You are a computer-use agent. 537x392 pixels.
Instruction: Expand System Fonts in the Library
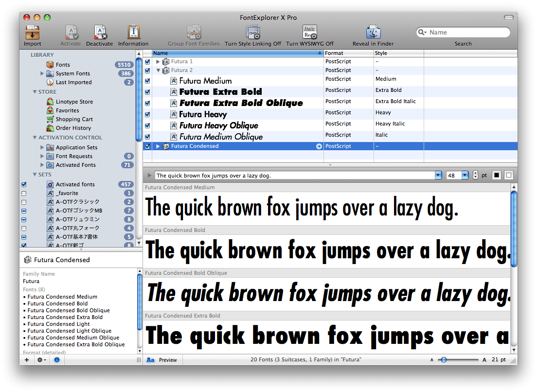42,73
